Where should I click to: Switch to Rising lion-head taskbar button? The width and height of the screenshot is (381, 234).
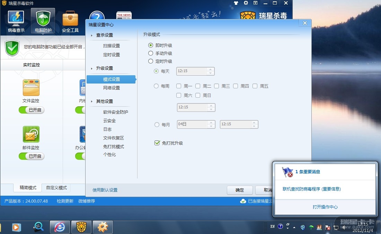point(81,227)
